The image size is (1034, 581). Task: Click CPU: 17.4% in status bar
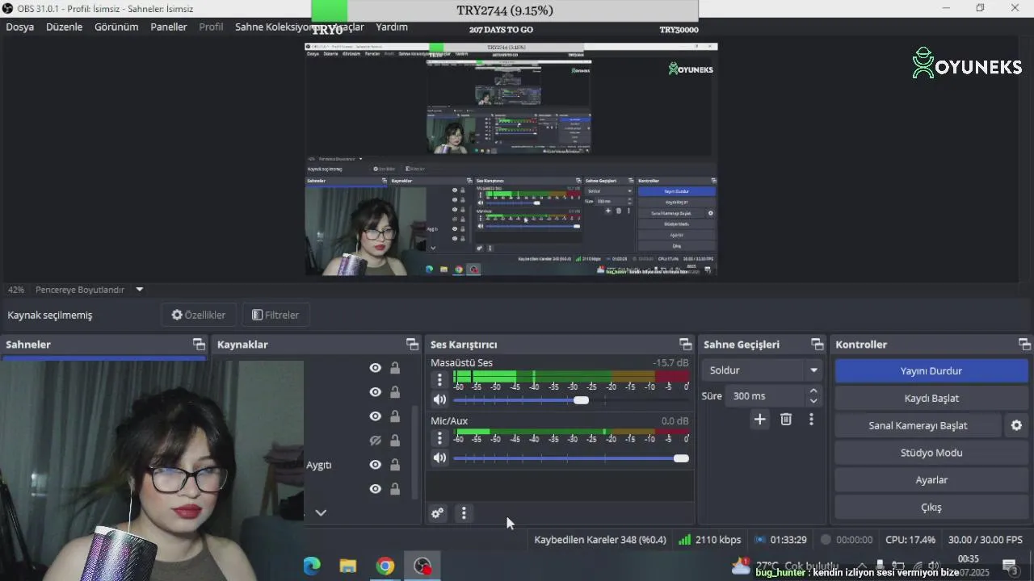(x=910, y=540)
